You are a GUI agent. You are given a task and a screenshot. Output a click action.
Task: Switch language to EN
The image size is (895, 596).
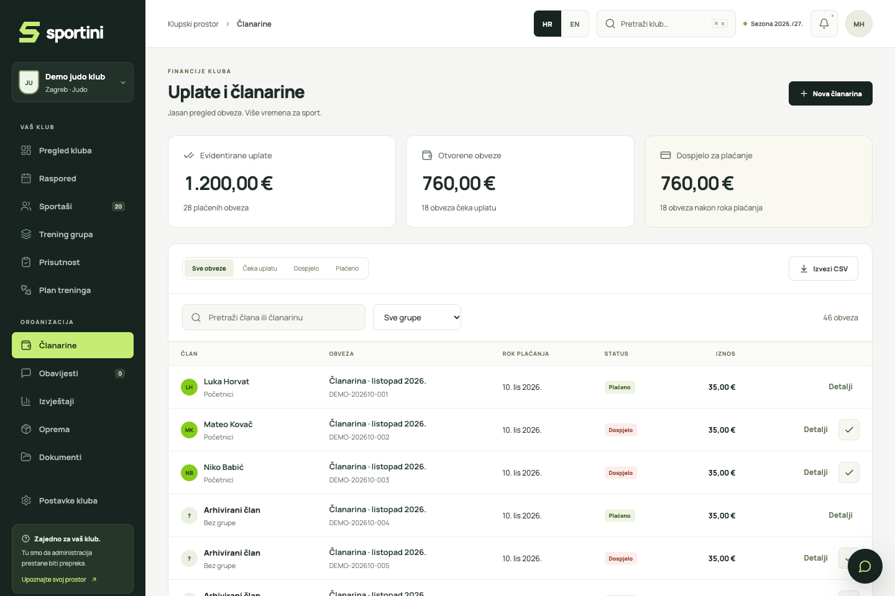[x=575, y=24]
